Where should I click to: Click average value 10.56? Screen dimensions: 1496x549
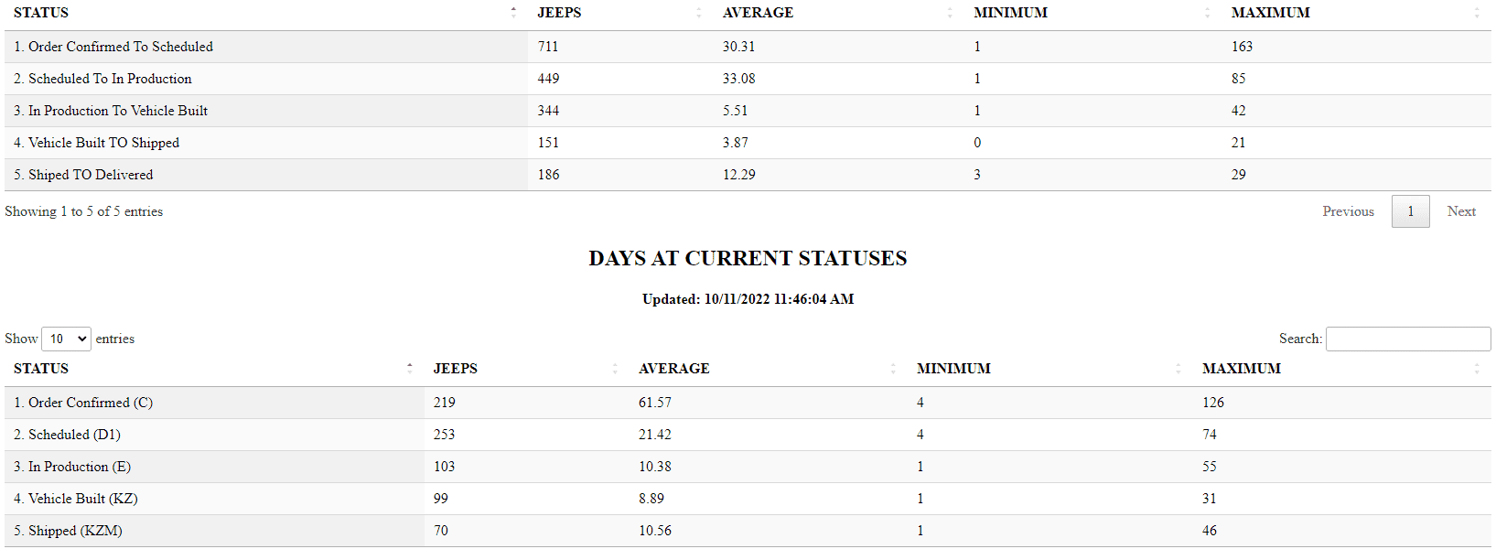pos(654,531)
